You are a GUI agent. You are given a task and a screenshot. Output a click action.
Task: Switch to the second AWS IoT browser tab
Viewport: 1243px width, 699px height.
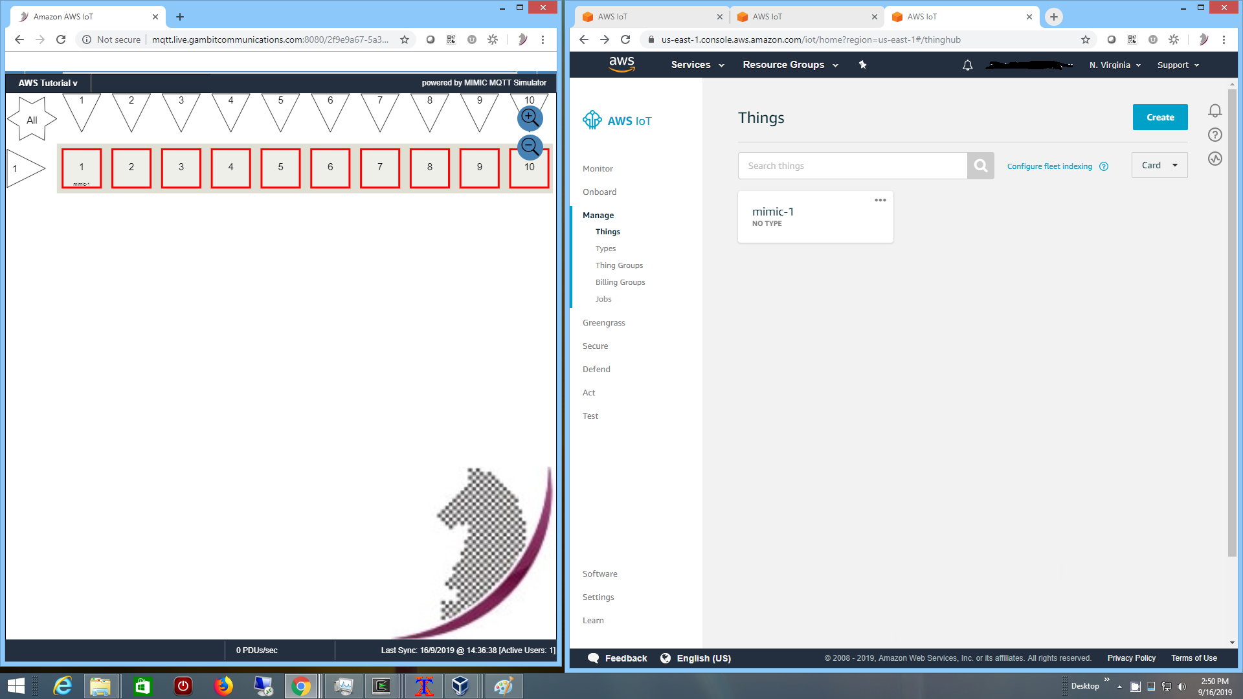click(x=806, y=17)
